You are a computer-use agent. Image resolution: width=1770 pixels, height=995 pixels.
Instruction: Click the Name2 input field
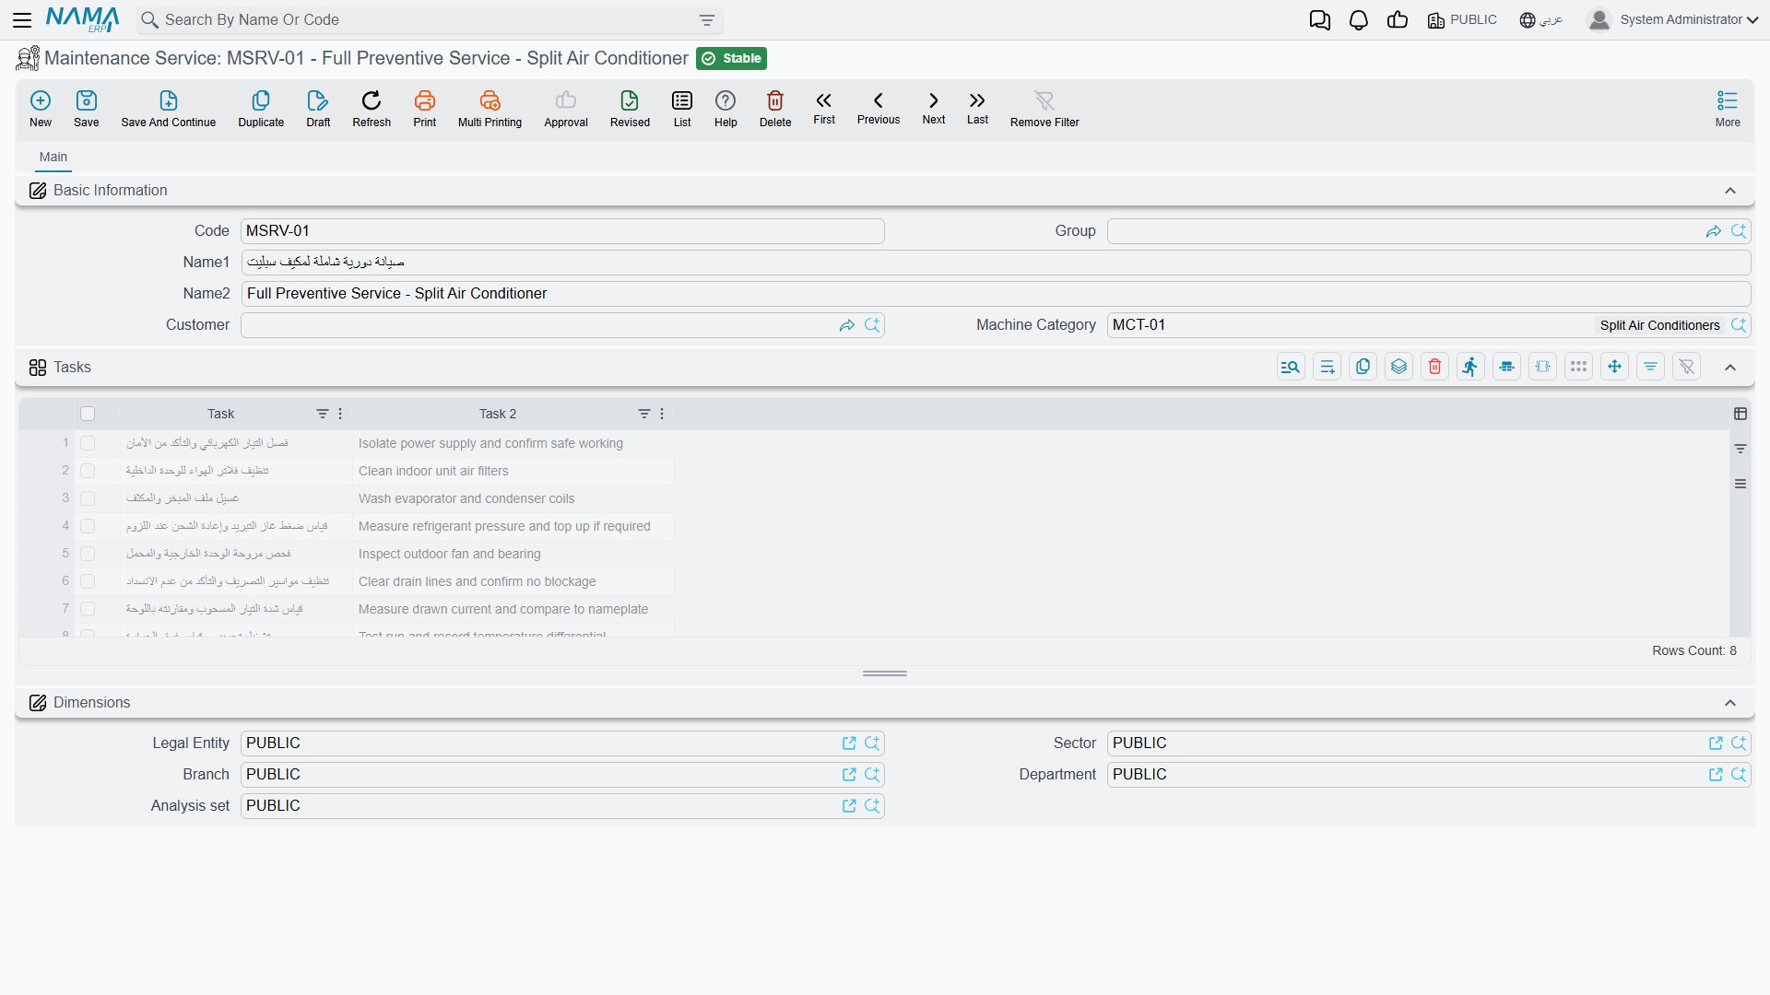pos(996,294)
